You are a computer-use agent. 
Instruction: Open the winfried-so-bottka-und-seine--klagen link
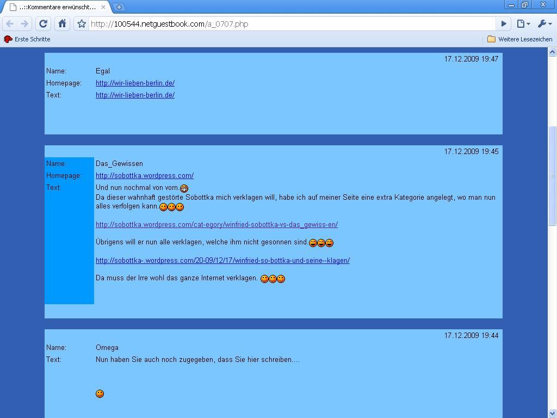pos(222,261)
